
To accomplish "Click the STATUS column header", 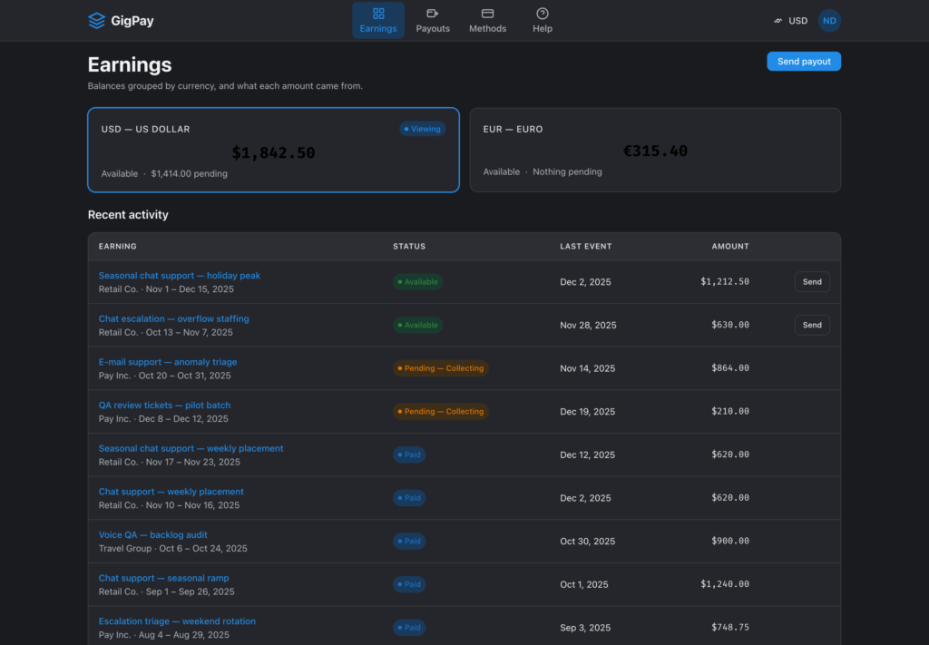I will (409, 247).
